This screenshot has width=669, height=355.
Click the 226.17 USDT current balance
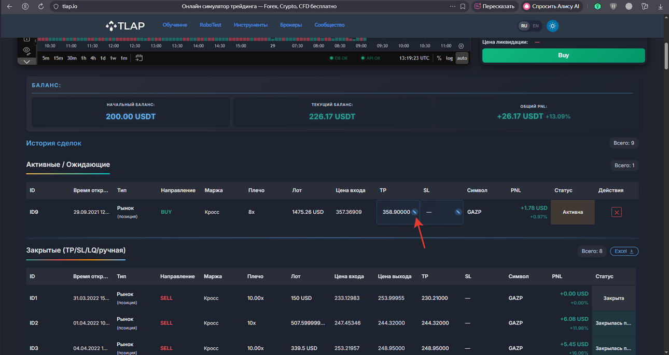pyautogui.click(x=332, y=116)
